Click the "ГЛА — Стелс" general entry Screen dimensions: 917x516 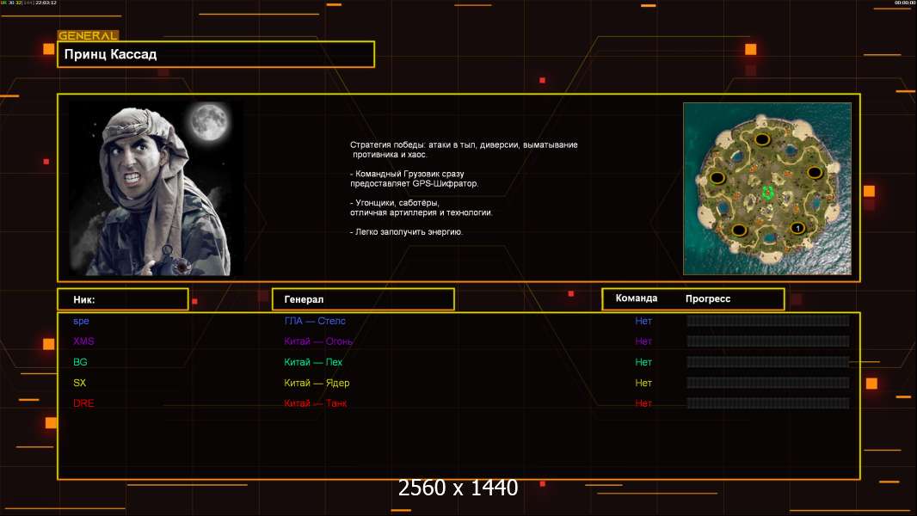[315, 321]
